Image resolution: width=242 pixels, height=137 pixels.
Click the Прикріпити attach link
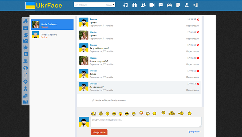click(194, 132)
